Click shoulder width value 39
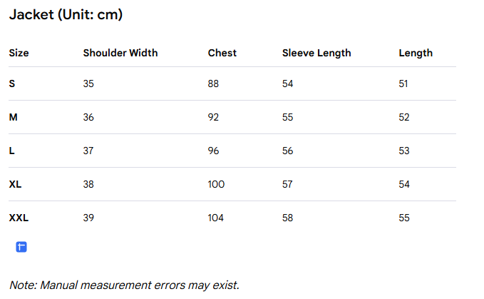This screenshot has width=484, height=299. coord(88,218)
